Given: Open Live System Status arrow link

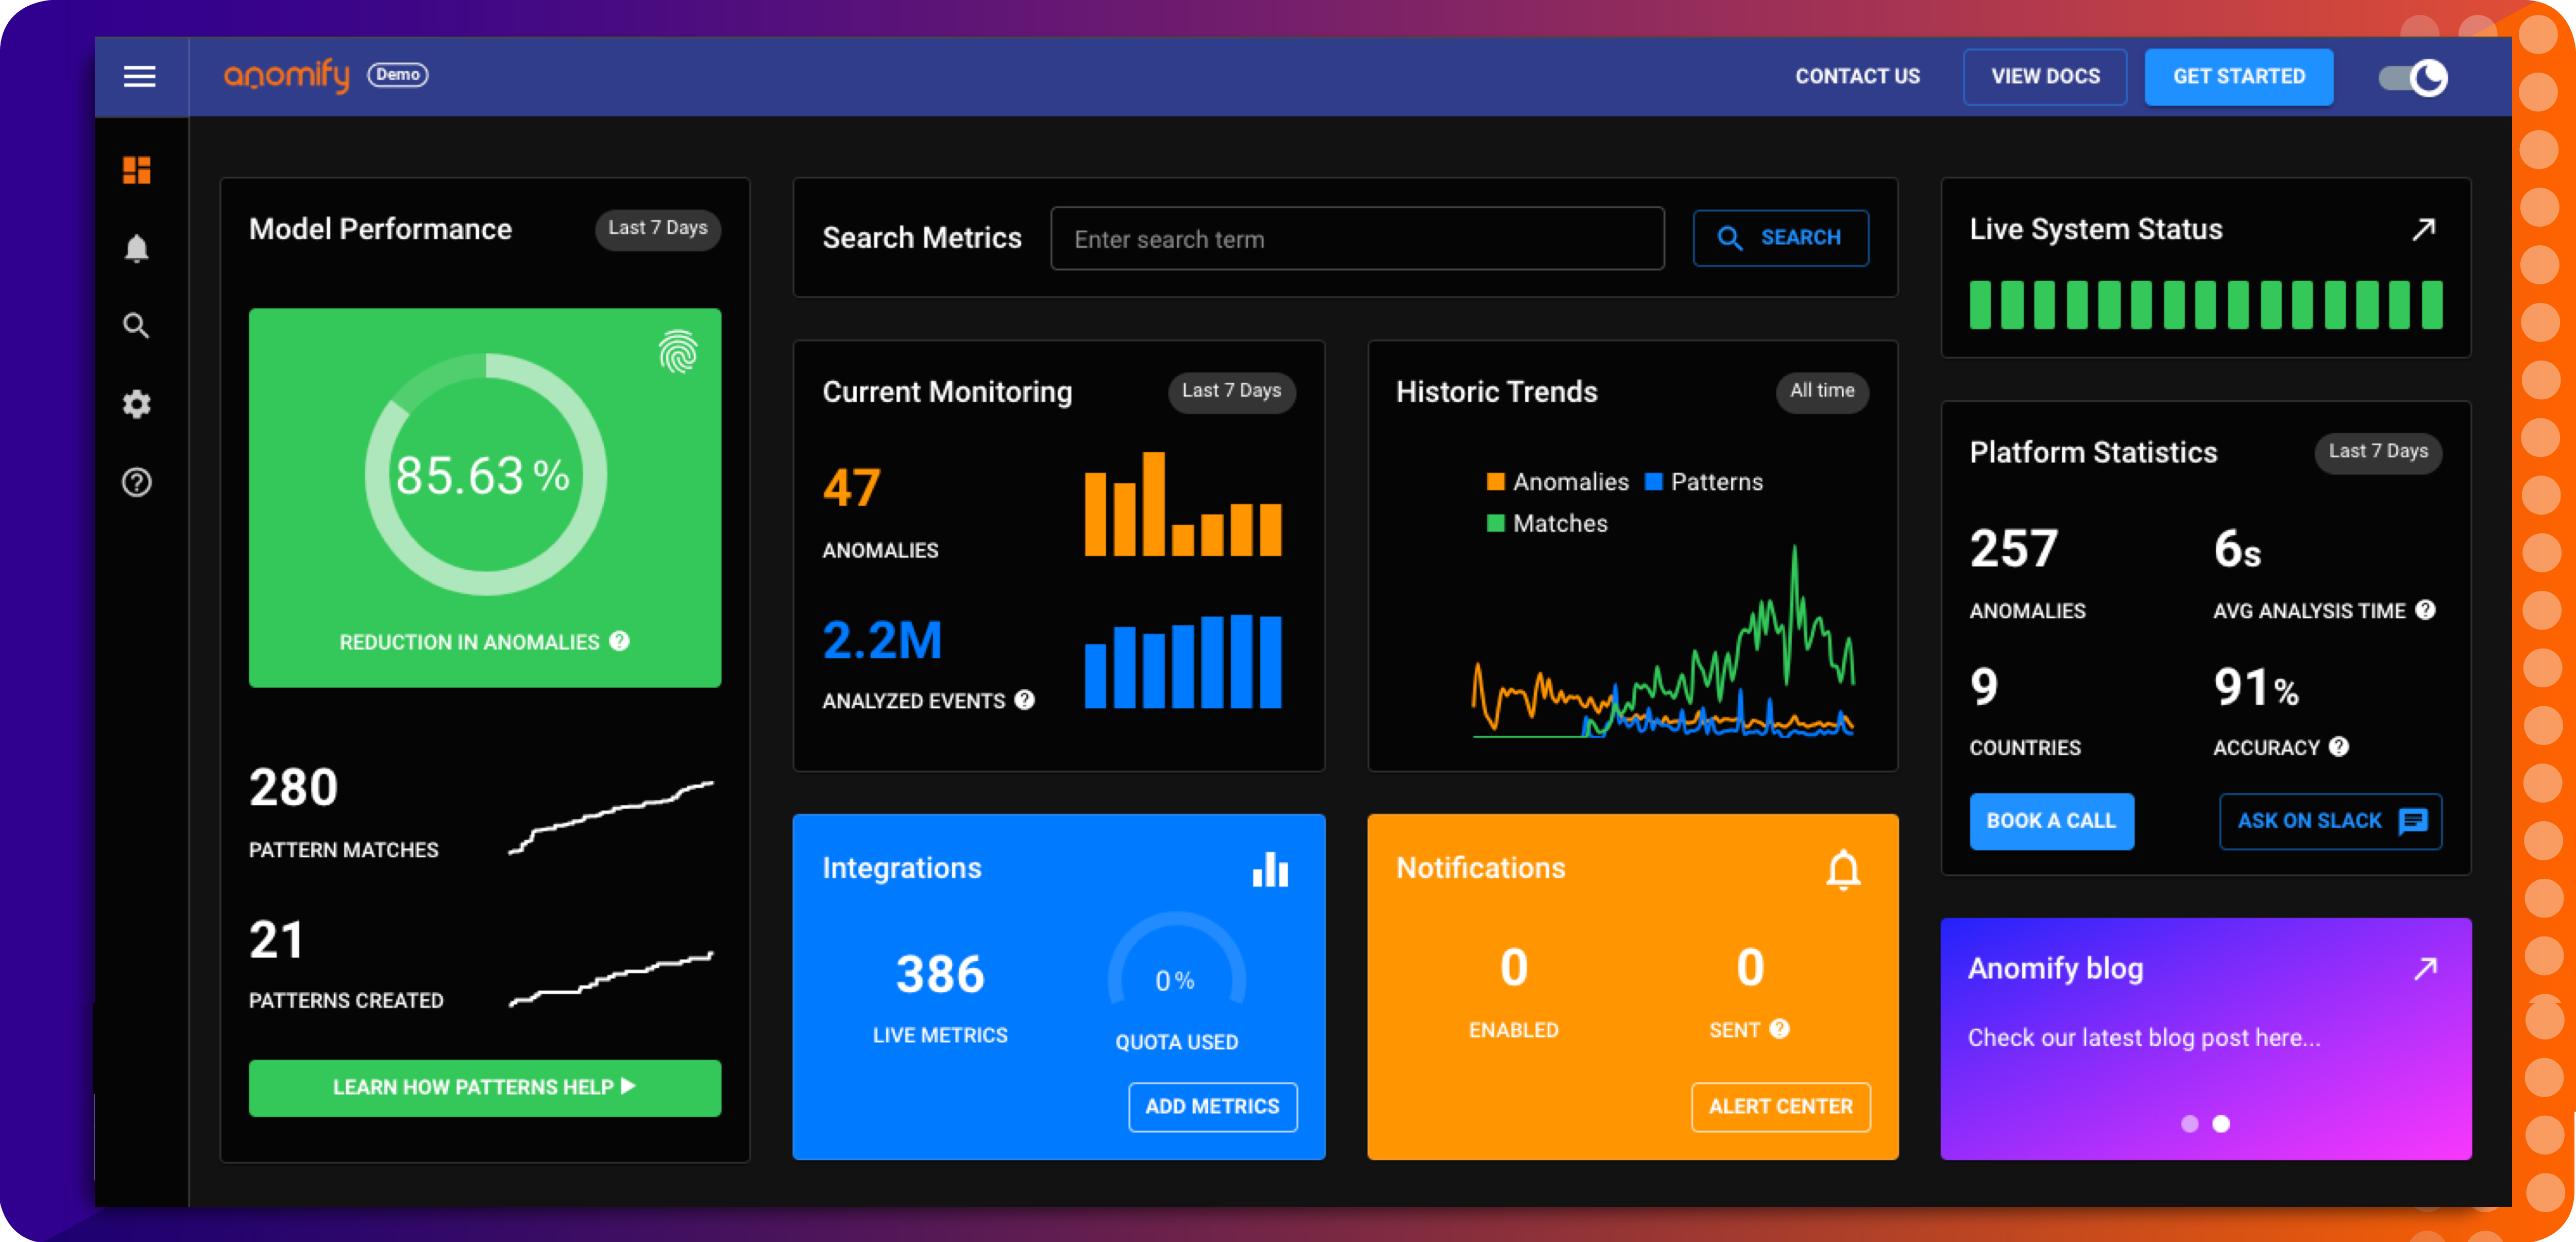Looking at the screenshot, I should click(x=2423, y=230).
